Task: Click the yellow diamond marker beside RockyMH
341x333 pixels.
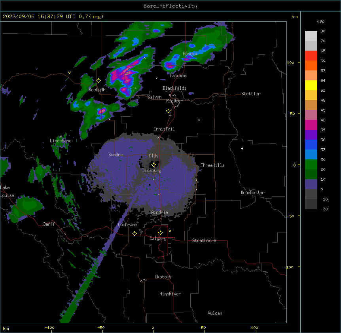Action: pos(99,81)
